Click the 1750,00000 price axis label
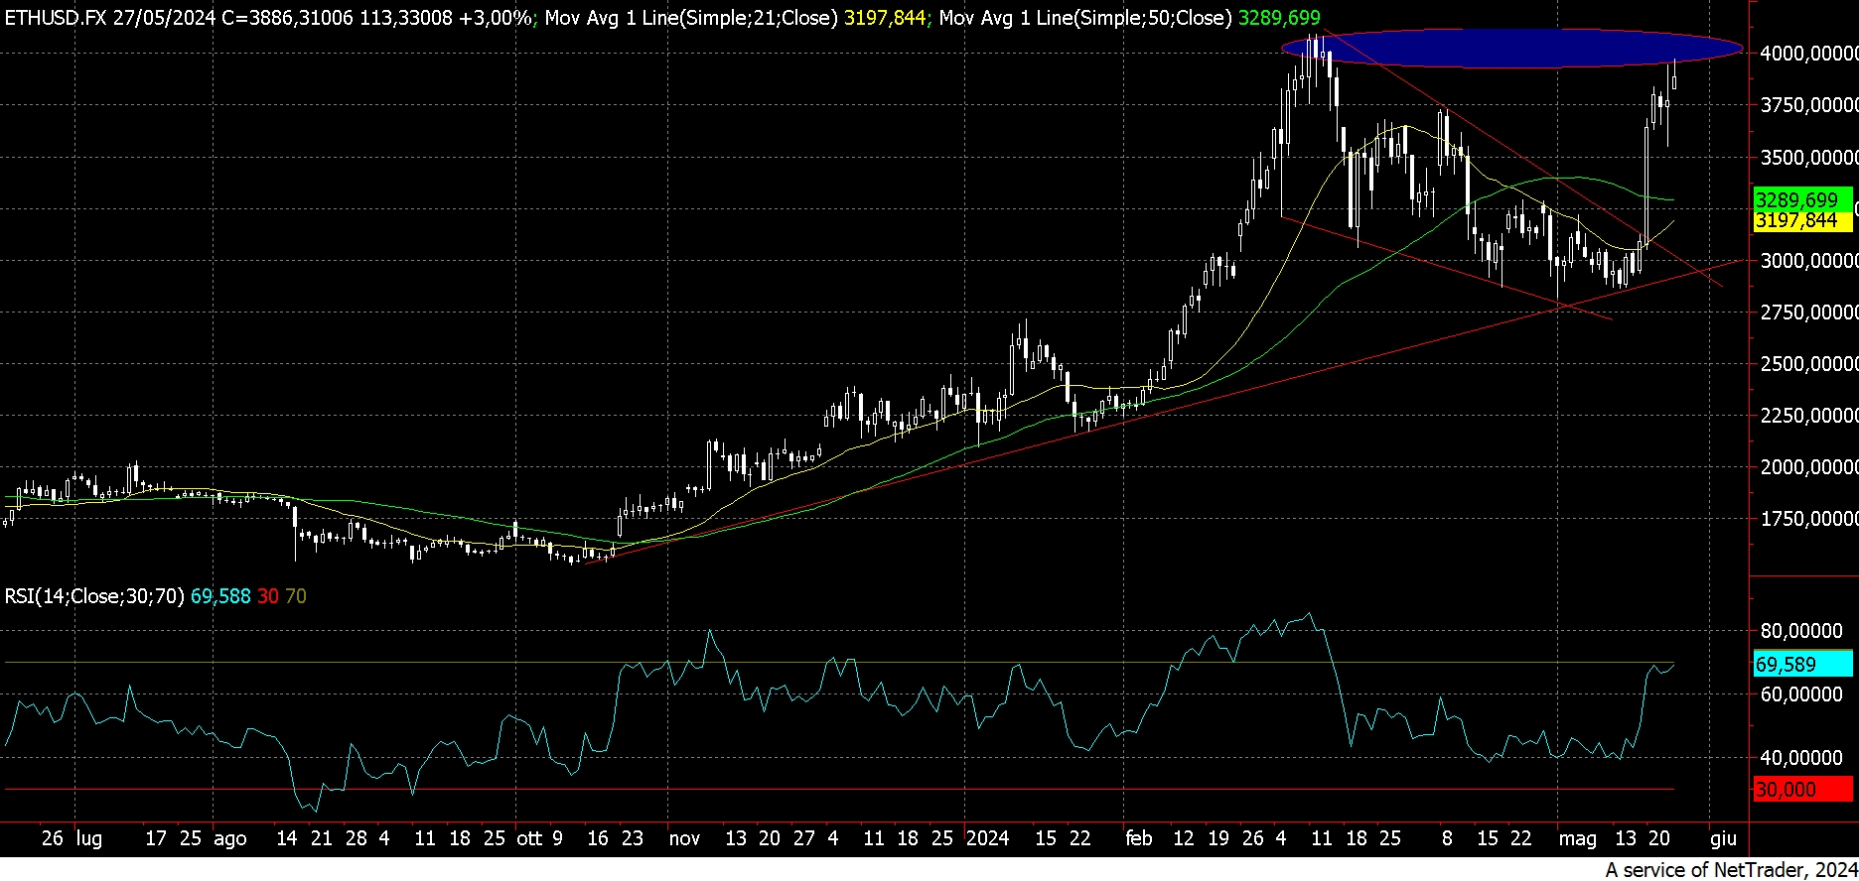The height and width of the screenshot is (881, 1859). [1807, 519]
